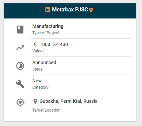Select the stage clock pie icon

tap(20, 66)
